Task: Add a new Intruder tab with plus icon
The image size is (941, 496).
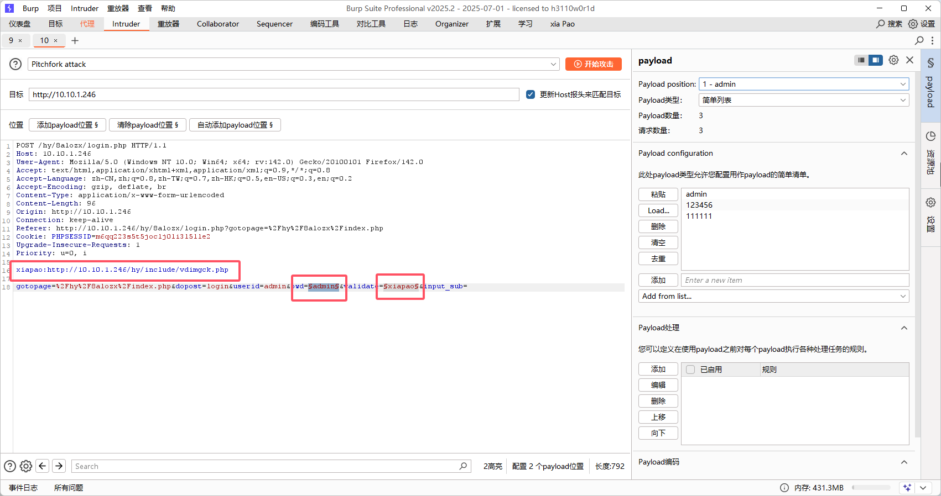Action: coord(75,40)
